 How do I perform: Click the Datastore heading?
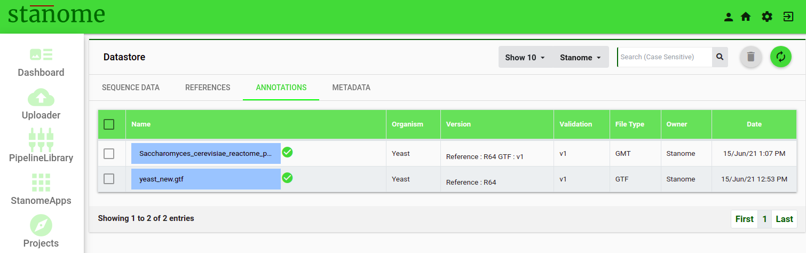point(124,57)
